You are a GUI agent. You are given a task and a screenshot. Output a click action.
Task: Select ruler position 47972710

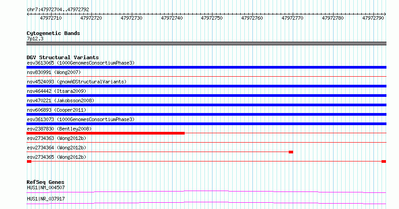coord(51,18)
